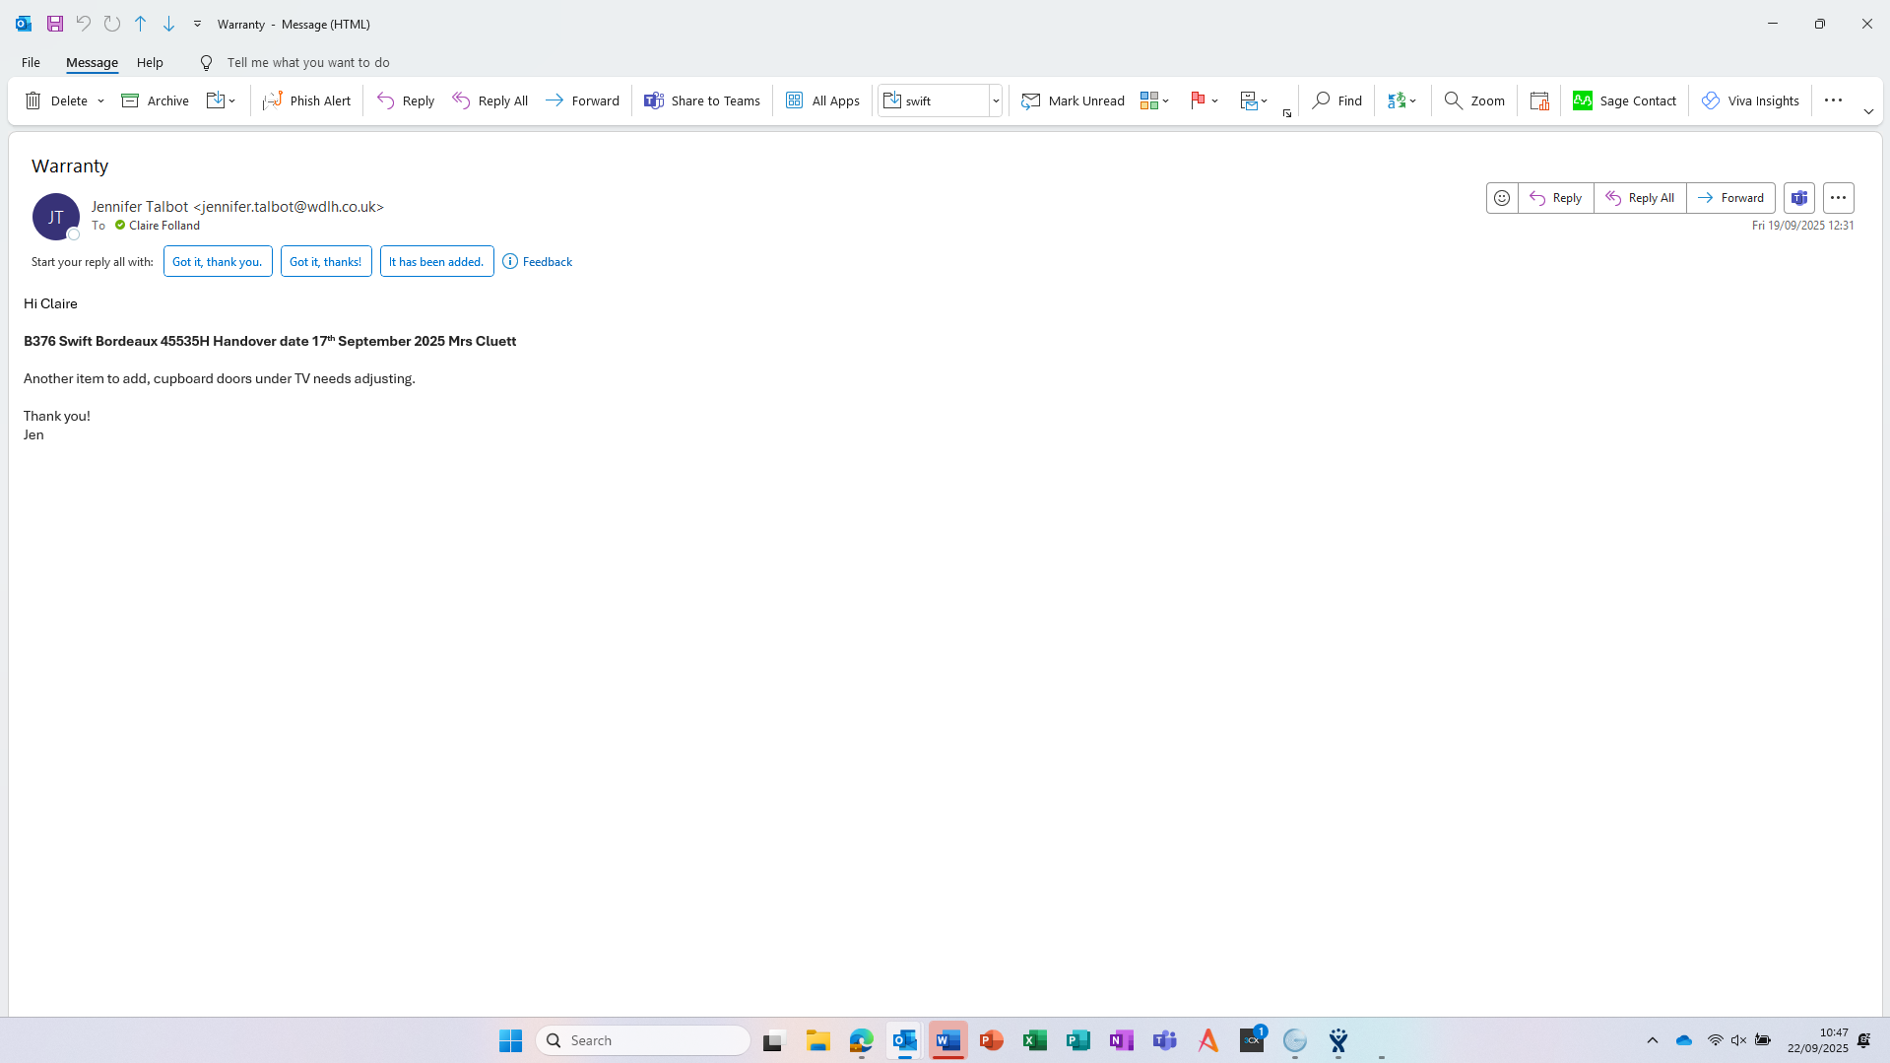
Task: Expand the ribbon display options chevron
Action: (x=1867, y=112)
